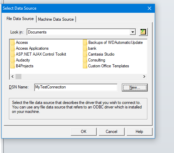This screenshot has height=153, width=174.
Task: Select the File Data Source tab
Action: [x=20, y=19]
